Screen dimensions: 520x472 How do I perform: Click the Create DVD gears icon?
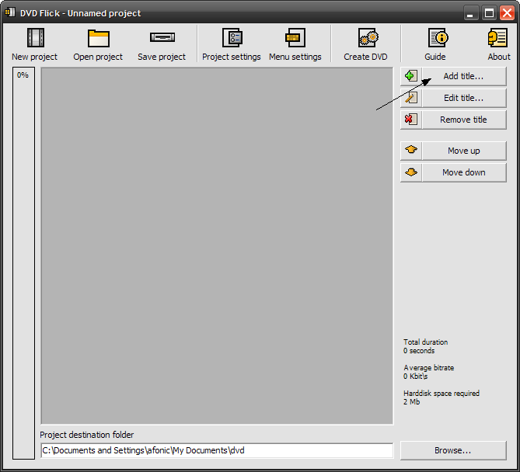pyautogui.click(x=368, y=37)
